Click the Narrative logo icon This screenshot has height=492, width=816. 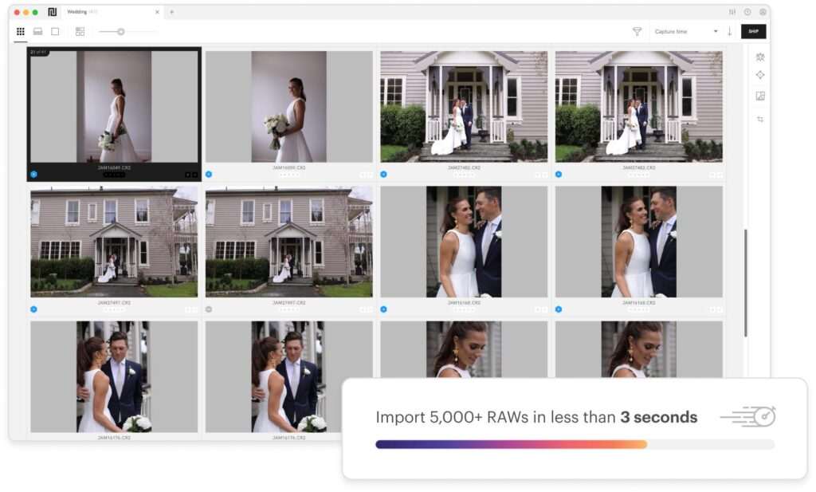click(52, 12)
